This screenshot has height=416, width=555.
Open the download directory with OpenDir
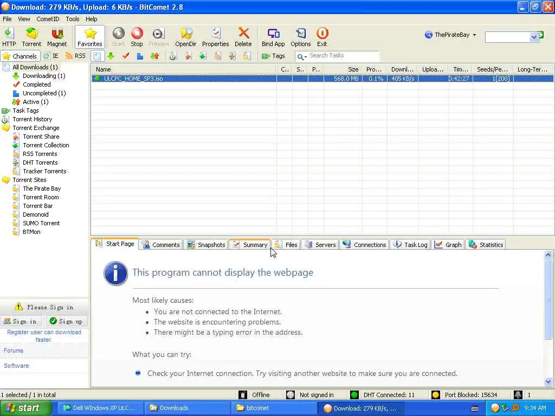click(185, 37)
